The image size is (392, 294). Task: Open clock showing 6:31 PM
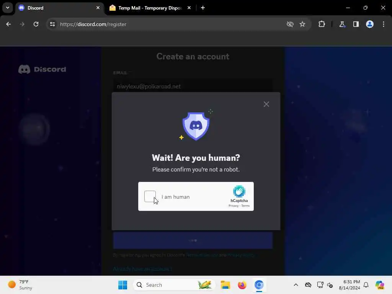pos(350,285)
